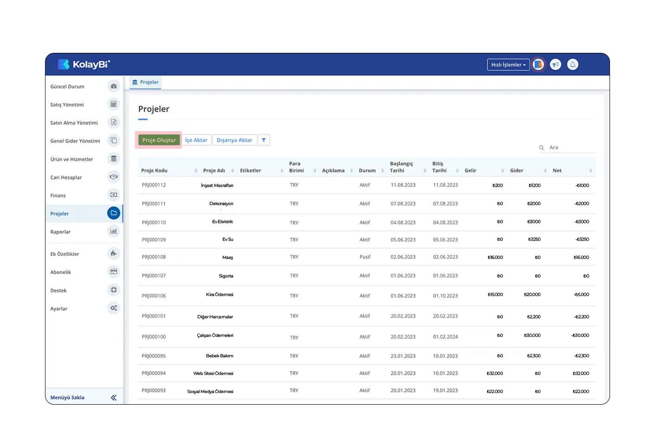The width and height of the screenshot is (655, 445).
Task: Sort by Durum column arrows
Action: [382, 171]
